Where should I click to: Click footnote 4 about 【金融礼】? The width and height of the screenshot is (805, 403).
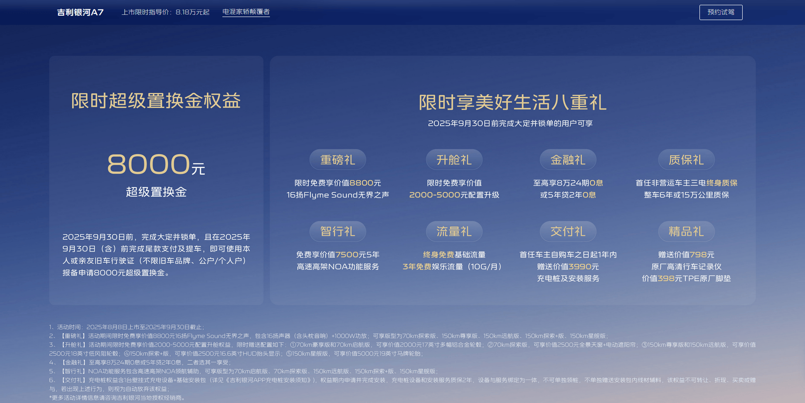[x=140, y=362]
